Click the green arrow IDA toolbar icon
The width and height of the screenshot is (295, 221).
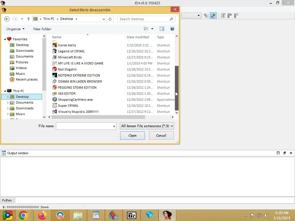click(x=213, y=16)
